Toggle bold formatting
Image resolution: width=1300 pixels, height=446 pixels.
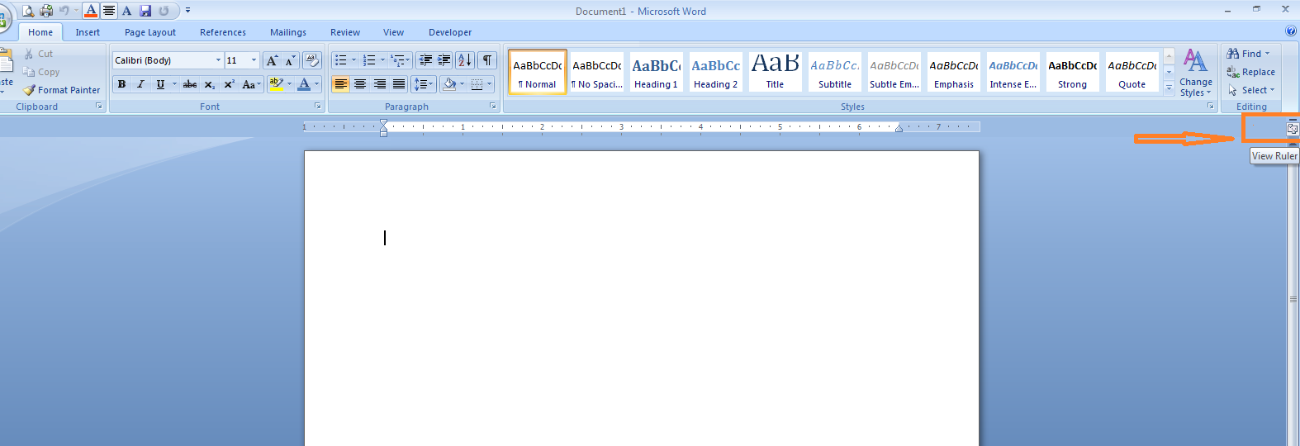coord(121,84)
